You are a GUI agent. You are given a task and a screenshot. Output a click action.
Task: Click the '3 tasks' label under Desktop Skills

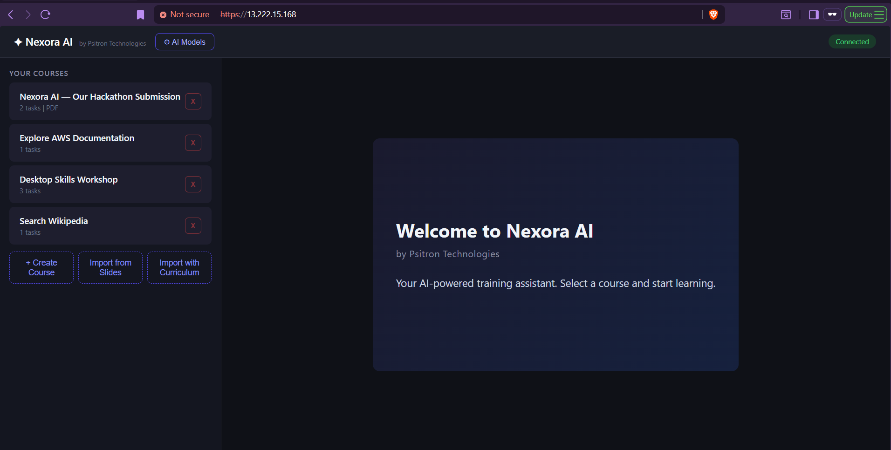(x=30, y=191)
